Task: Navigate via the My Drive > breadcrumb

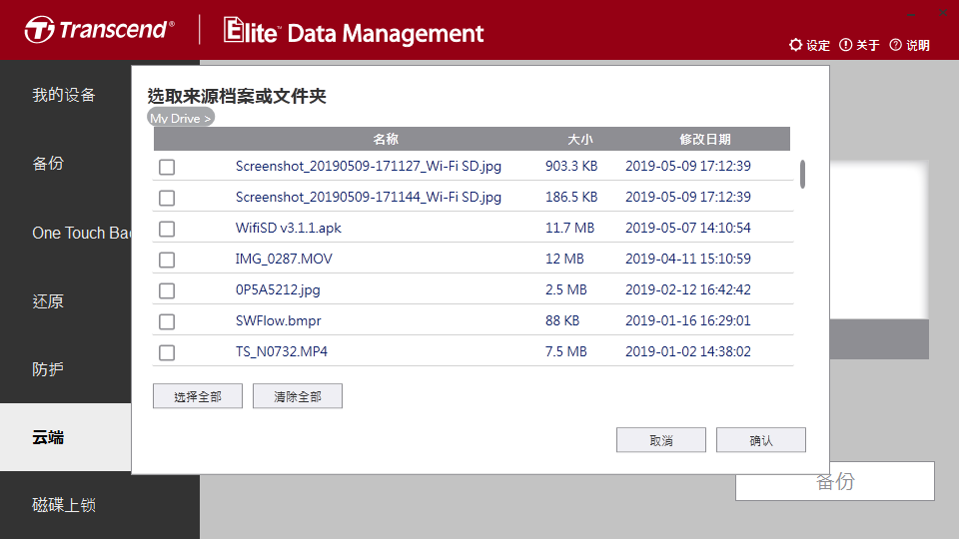Action: click(181, 118)
